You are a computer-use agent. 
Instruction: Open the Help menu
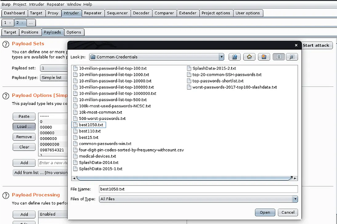coord(88,4)
